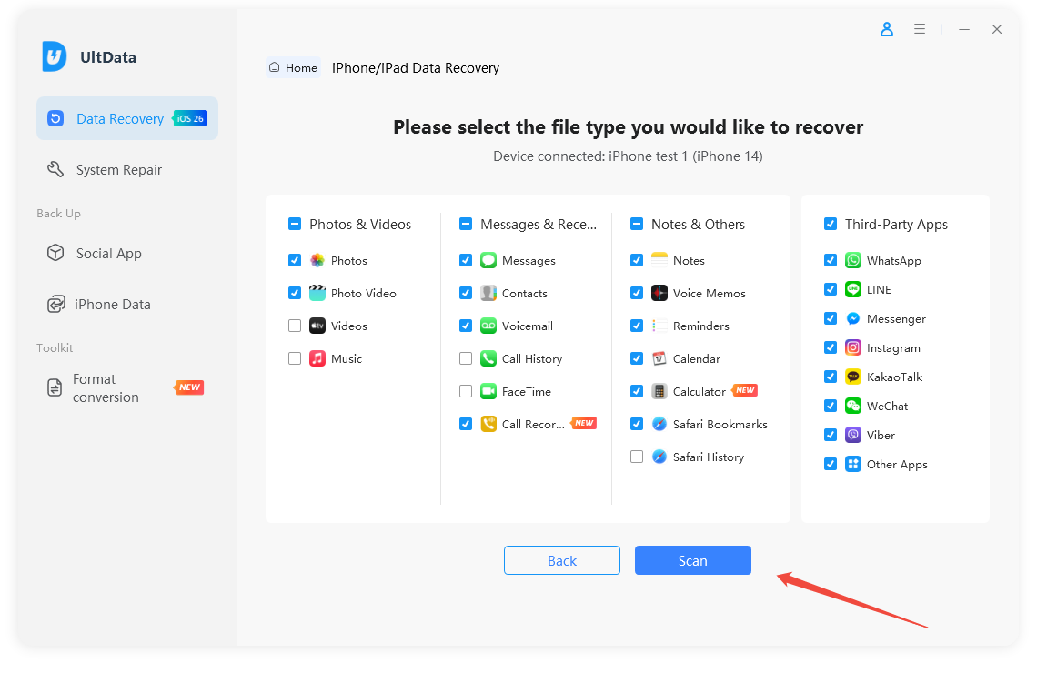Click the Music app icon
The image size is (1037, 673).
(x=317, y=358)
